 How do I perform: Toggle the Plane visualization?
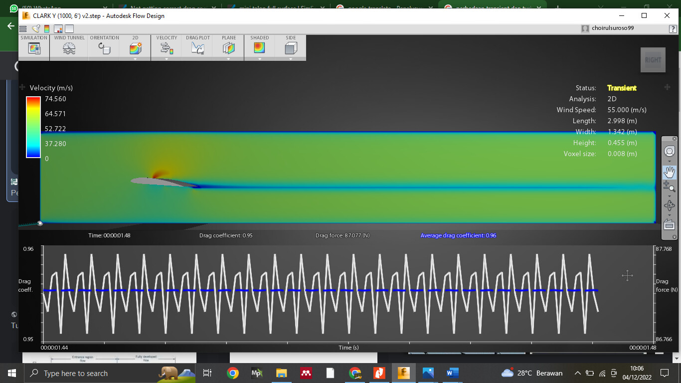[x=228, y=47]
